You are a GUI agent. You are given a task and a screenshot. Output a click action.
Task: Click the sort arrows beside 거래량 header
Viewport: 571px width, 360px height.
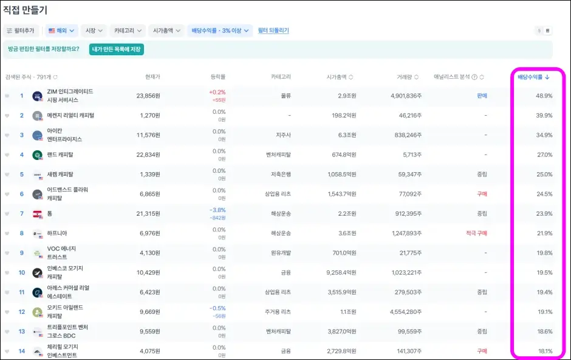pos(416,77)
